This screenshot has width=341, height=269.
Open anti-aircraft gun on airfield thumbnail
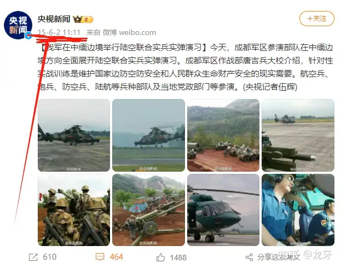coord(298,135)
